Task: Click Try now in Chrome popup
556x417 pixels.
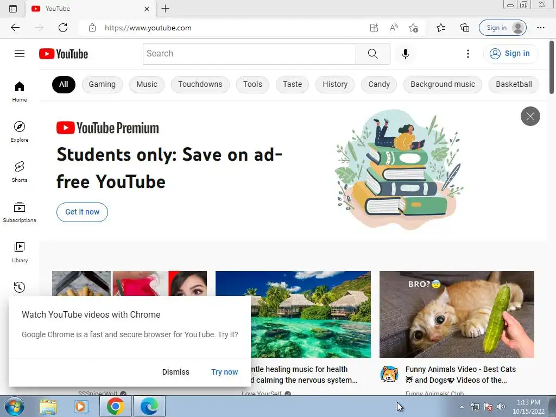Action: click(224, 372)
